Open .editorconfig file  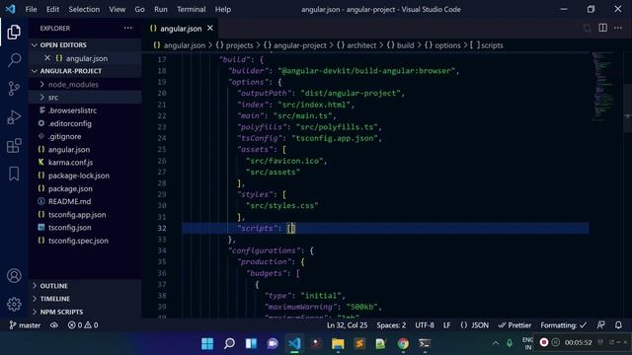click(85, 123)
